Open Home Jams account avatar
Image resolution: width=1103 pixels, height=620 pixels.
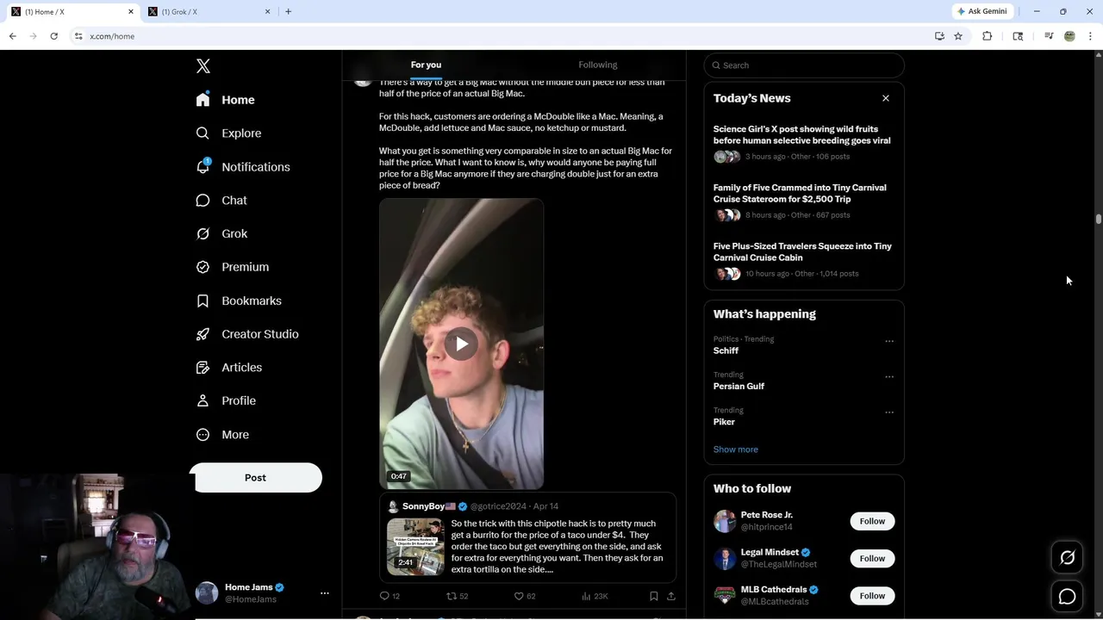coord(207,593)
